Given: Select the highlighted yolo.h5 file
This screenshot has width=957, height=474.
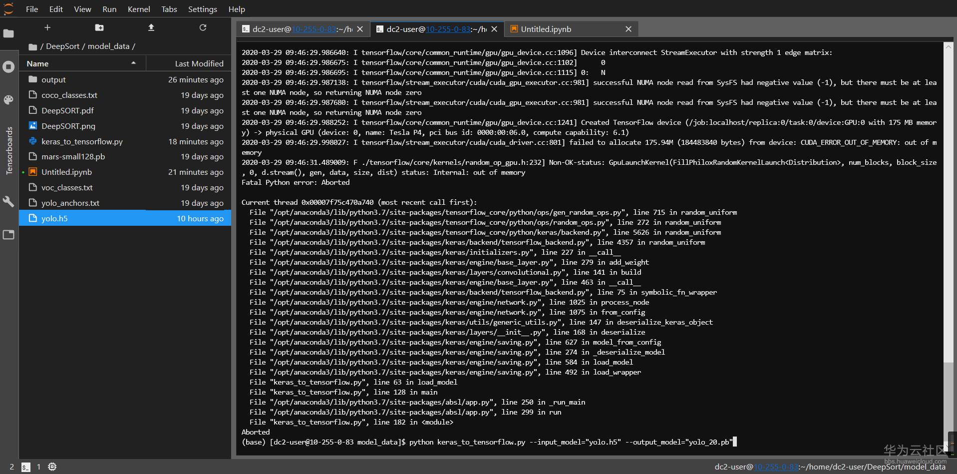Looking at the screenshot, I should (125, 218).
